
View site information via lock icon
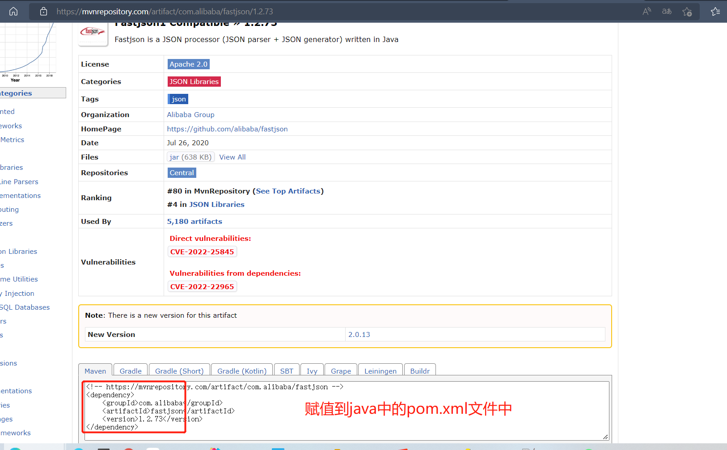[x=43, y=12]
